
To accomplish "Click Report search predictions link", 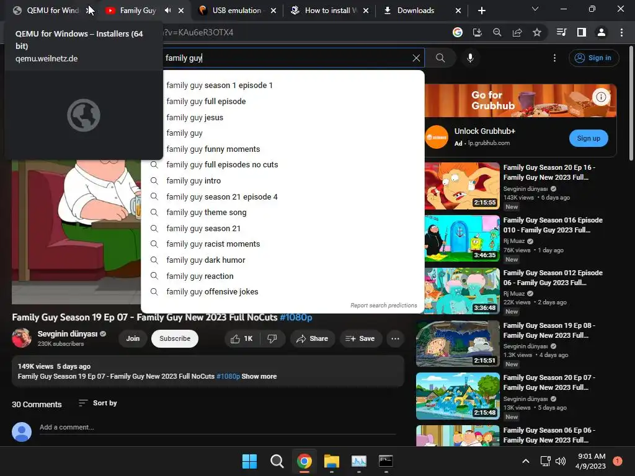I will point(383,305).
